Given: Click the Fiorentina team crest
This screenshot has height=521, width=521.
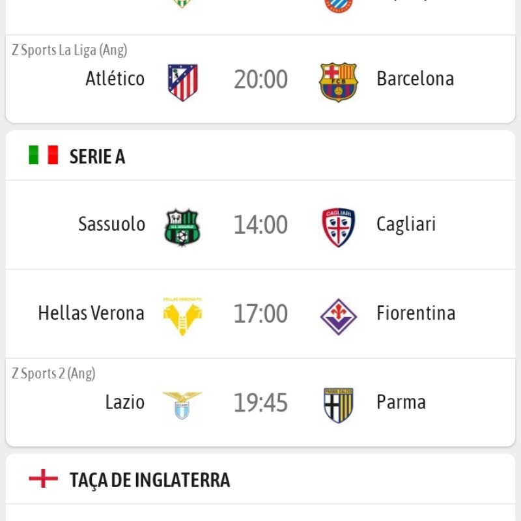Looking at the screenshot, I should point(338,317).
